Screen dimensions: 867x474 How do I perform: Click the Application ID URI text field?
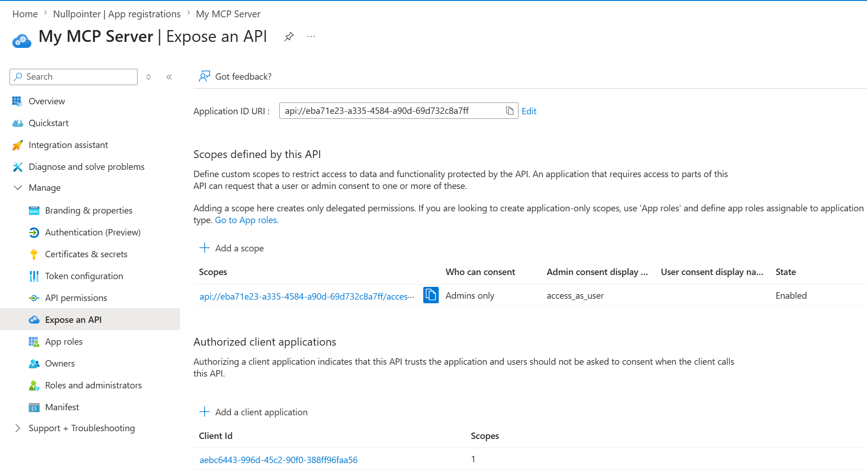click(x=399, y=111)
